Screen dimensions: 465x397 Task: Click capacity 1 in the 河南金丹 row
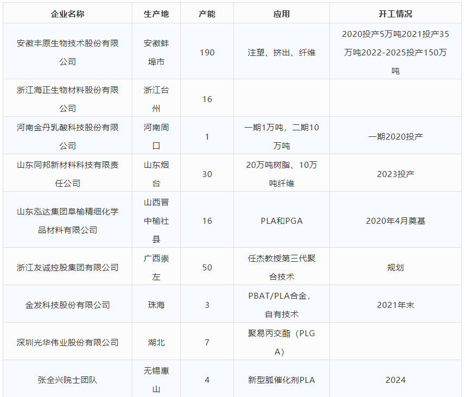coord(207,136)
